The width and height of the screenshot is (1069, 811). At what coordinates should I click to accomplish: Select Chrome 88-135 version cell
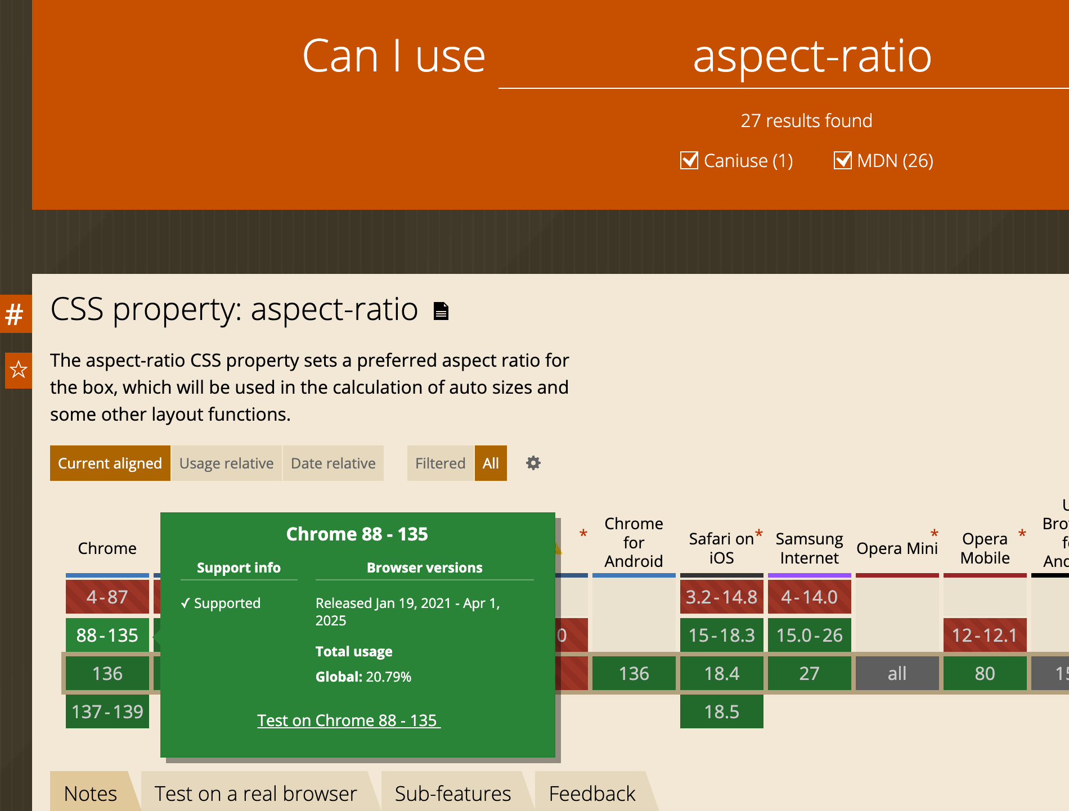(107, 635)
